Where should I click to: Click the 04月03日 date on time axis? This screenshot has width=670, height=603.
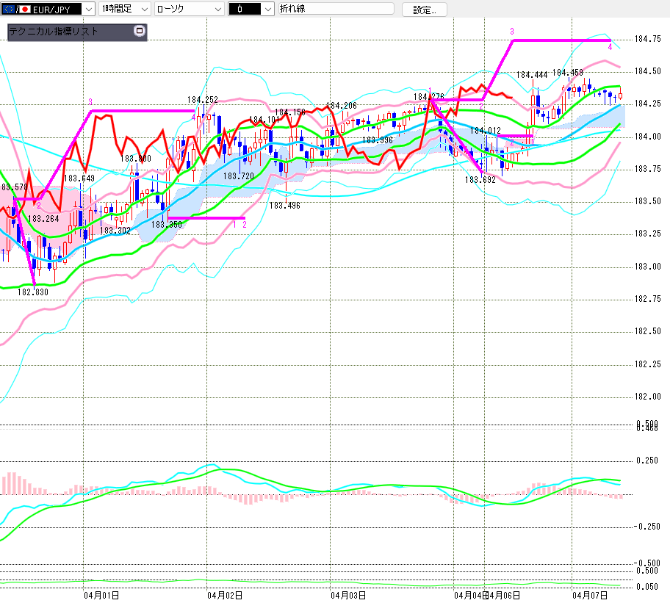click(x=347, y=596)
